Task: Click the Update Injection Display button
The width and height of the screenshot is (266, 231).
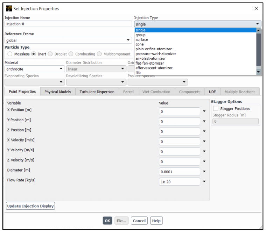Action: [x=30, y=206]
